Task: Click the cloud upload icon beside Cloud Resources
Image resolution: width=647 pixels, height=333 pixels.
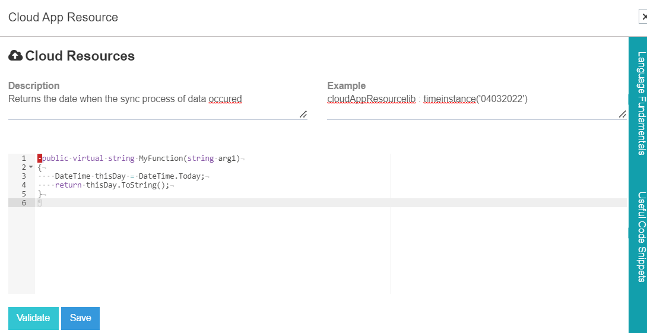Action: click(x=15, y=56)
